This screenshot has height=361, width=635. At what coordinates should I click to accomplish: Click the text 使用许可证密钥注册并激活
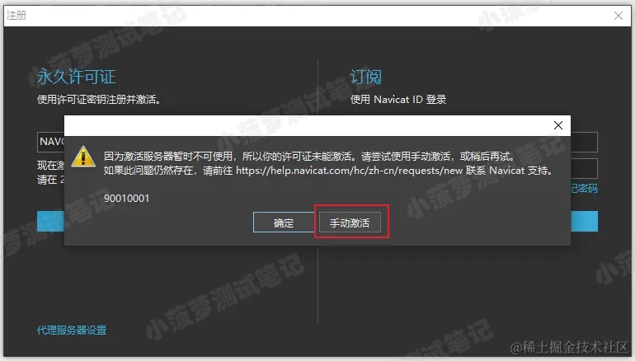pyautogui.click(x=98, y=100)
